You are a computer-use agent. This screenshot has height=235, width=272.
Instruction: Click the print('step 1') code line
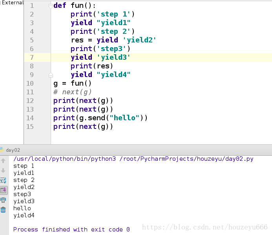click(x=102, y=14)
